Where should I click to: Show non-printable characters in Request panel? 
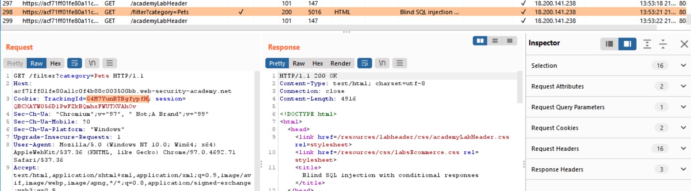tap(92, 63)
